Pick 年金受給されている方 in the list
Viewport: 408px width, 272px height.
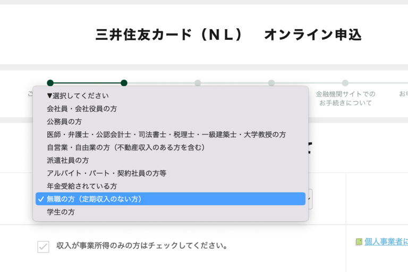click(82, 186)
